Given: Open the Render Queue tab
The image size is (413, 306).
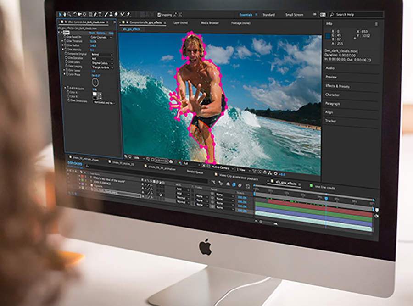Looking at the screenshot, I should tap(195, 172).
